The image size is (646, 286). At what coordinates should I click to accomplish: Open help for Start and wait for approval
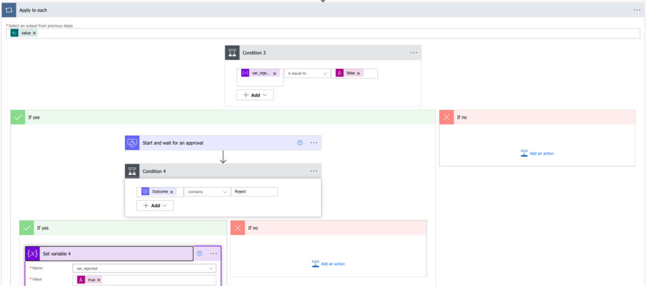300,143
